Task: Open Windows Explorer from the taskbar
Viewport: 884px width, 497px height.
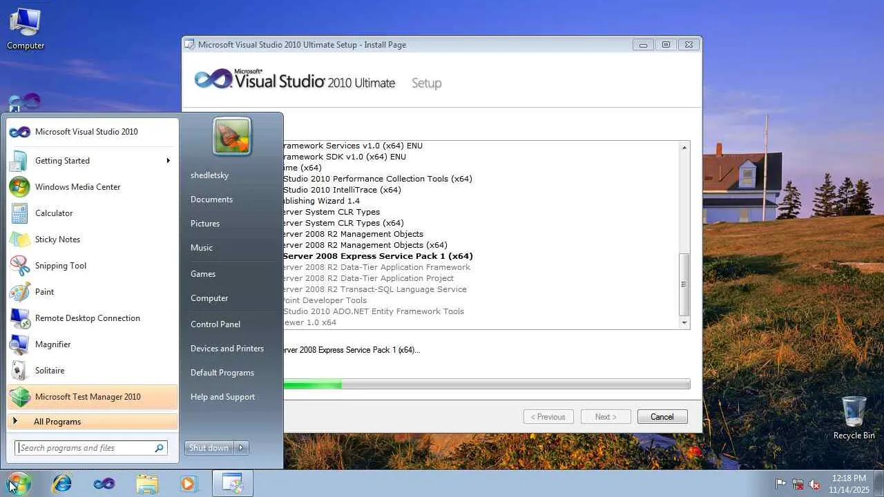Action: point(147,483)
